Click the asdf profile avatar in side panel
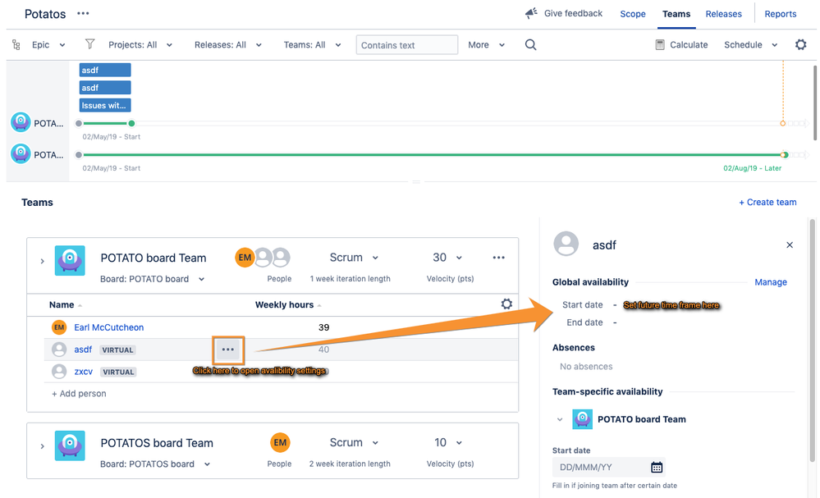The height and width of the screenshot is (498, 820). pos(566,244)
